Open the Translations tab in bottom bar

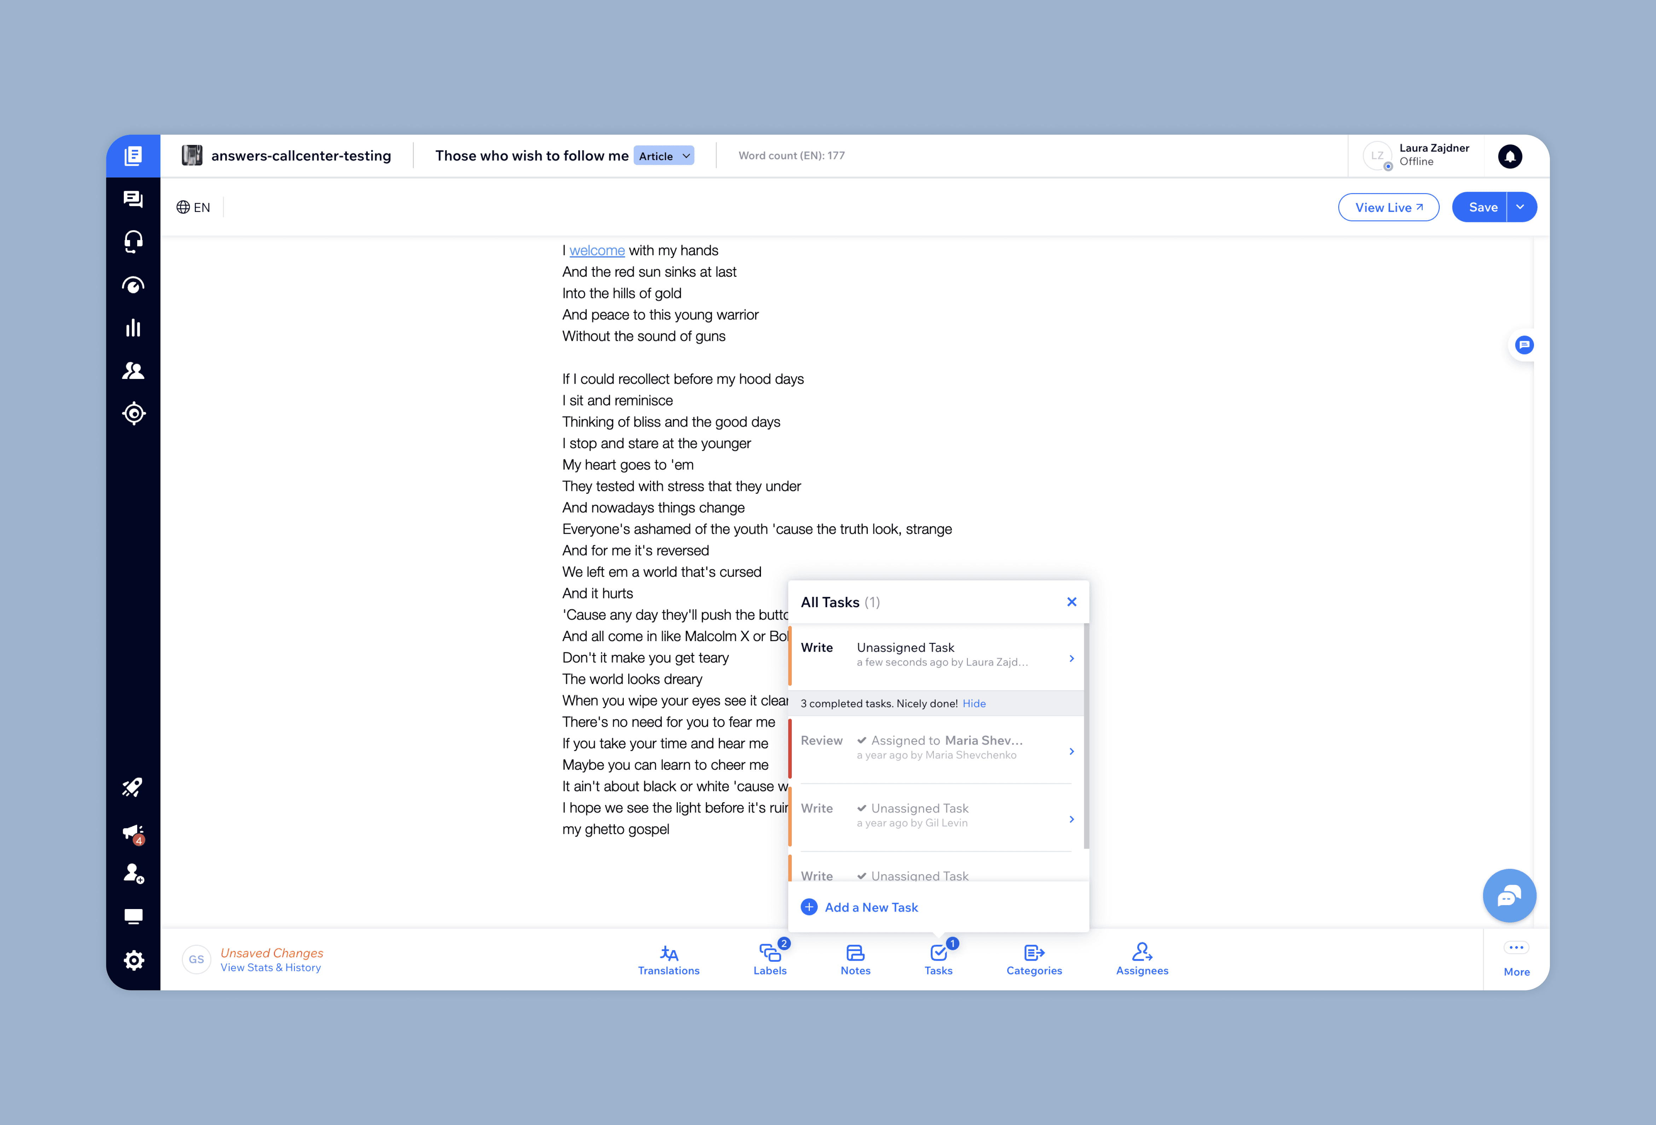(668, 959)
